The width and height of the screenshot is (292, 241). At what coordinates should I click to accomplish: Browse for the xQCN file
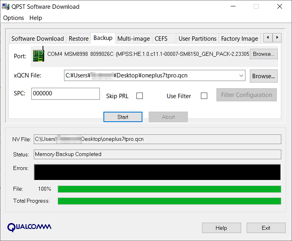coord(263,76)
